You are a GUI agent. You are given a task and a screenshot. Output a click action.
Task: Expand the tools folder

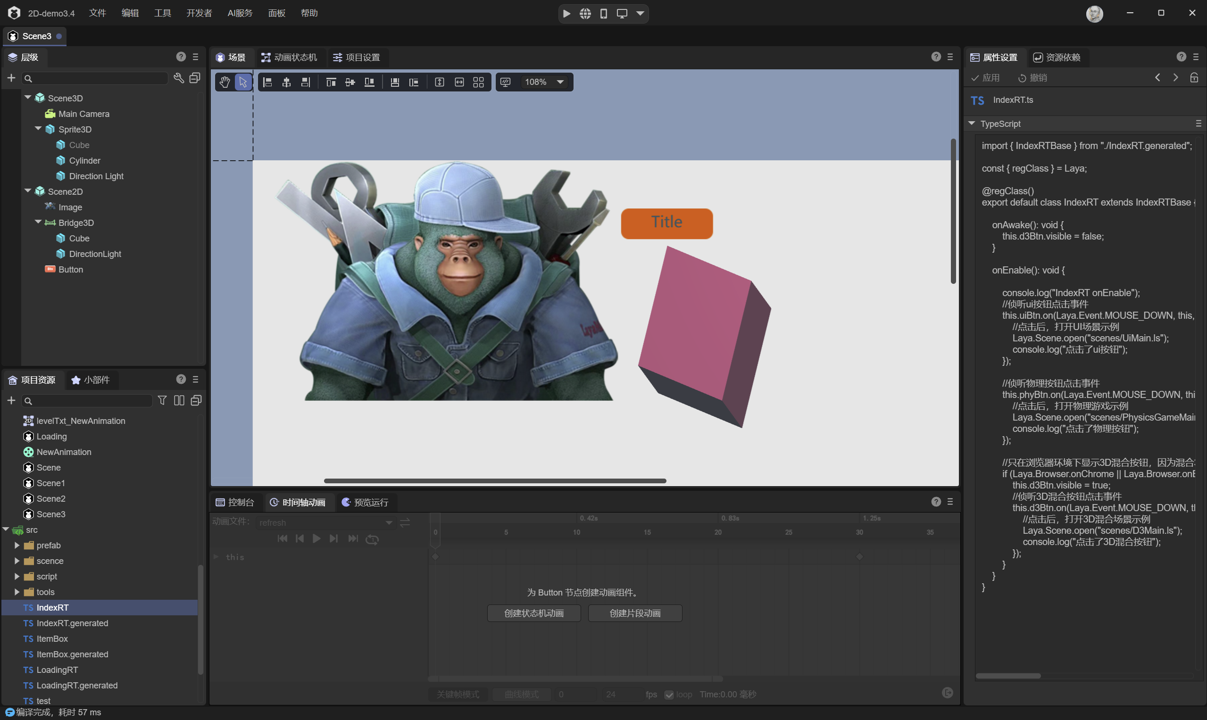17,592
